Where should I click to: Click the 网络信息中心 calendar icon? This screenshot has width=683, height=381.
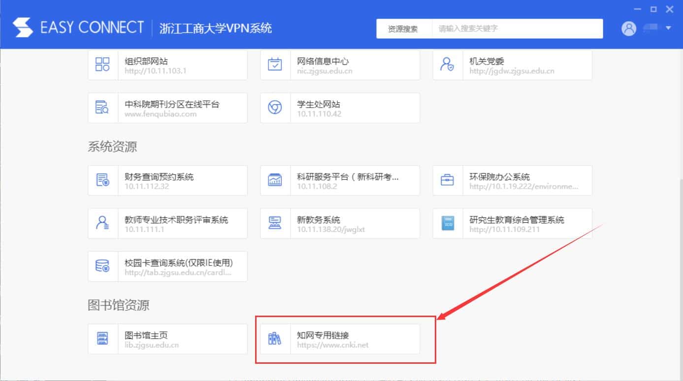[275, 65]
